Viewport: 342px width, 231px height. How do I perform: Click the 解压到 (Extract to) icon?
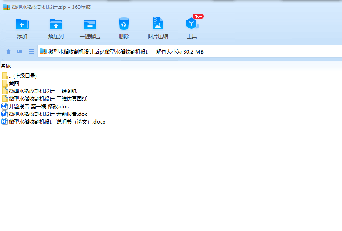point(56,24)
